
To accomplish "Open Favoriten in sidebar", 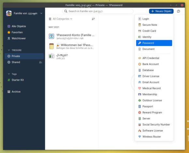I will click(24, 32).
